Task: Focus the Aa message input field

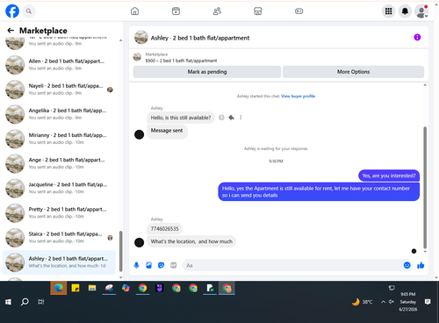Action: tap(292, 265)
